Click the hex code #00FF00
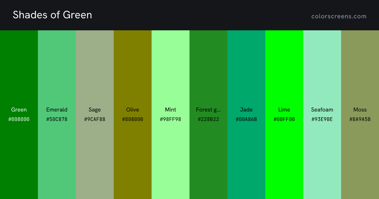 pos(284,119)
